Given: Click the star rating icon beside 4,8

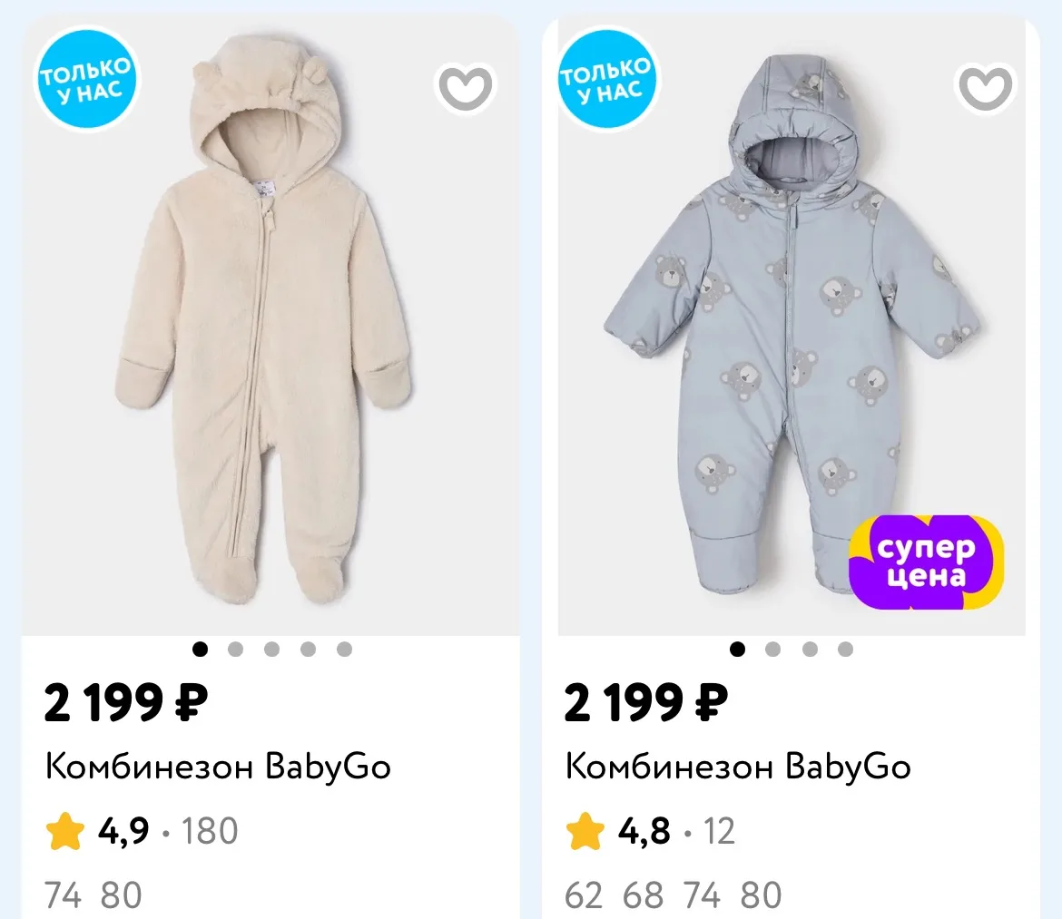Looking at the screenshot, I should tap(585, 831).
